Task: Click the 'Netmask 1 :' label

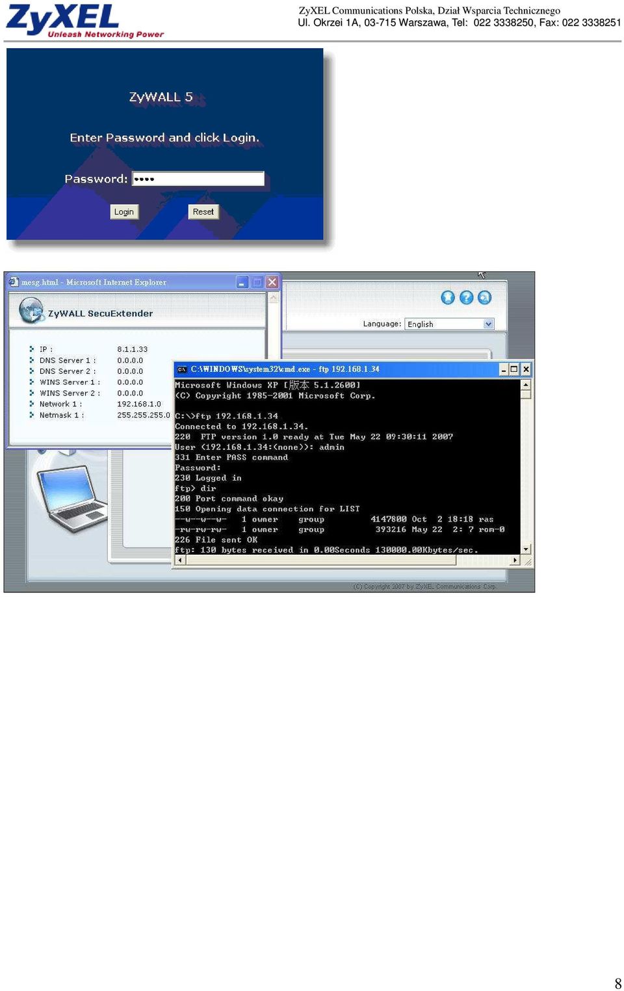Action: coord(62,415)
